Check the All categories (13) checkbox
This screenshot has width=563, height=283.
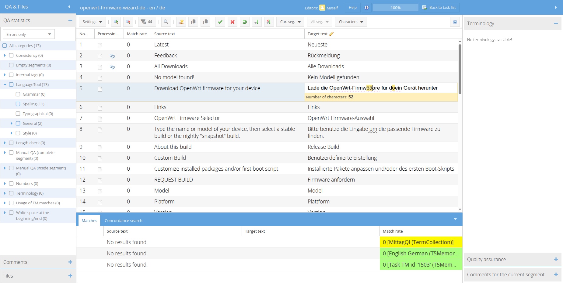tap(5, 46)
